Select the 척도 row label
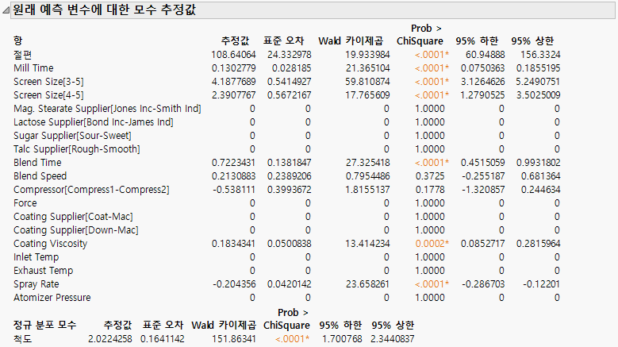Viewport: 618px width, 347px height. [x=22, y=339]
